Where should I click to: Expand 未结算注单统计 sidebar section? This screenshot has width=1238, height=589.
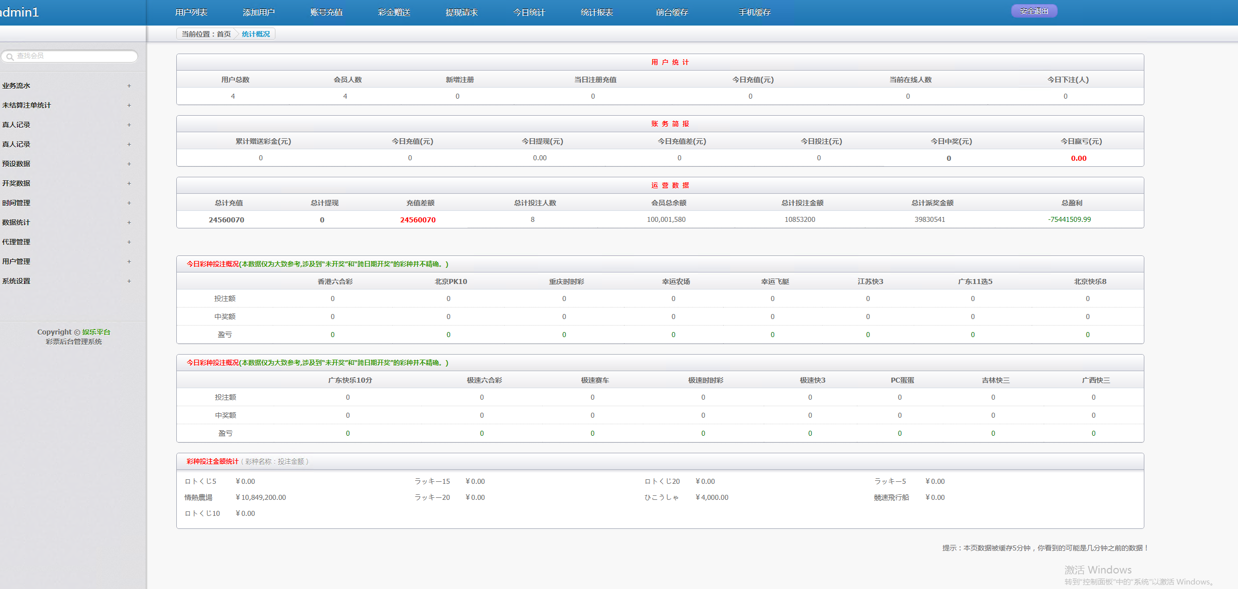(129, 105)
